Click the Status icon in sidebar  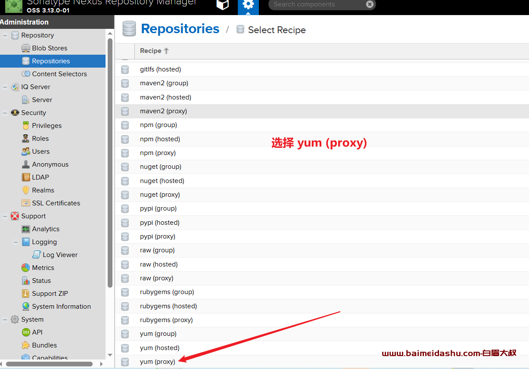(x=26, y=281)
